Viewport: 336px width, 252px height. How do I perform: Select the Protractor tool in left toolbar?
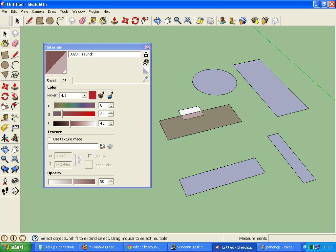pyautogui.click(x=5, y=128)
